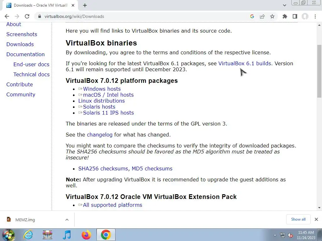Download the Windows hosts package
The width and height of the screenshot is (322, 241).
[102, 89]
